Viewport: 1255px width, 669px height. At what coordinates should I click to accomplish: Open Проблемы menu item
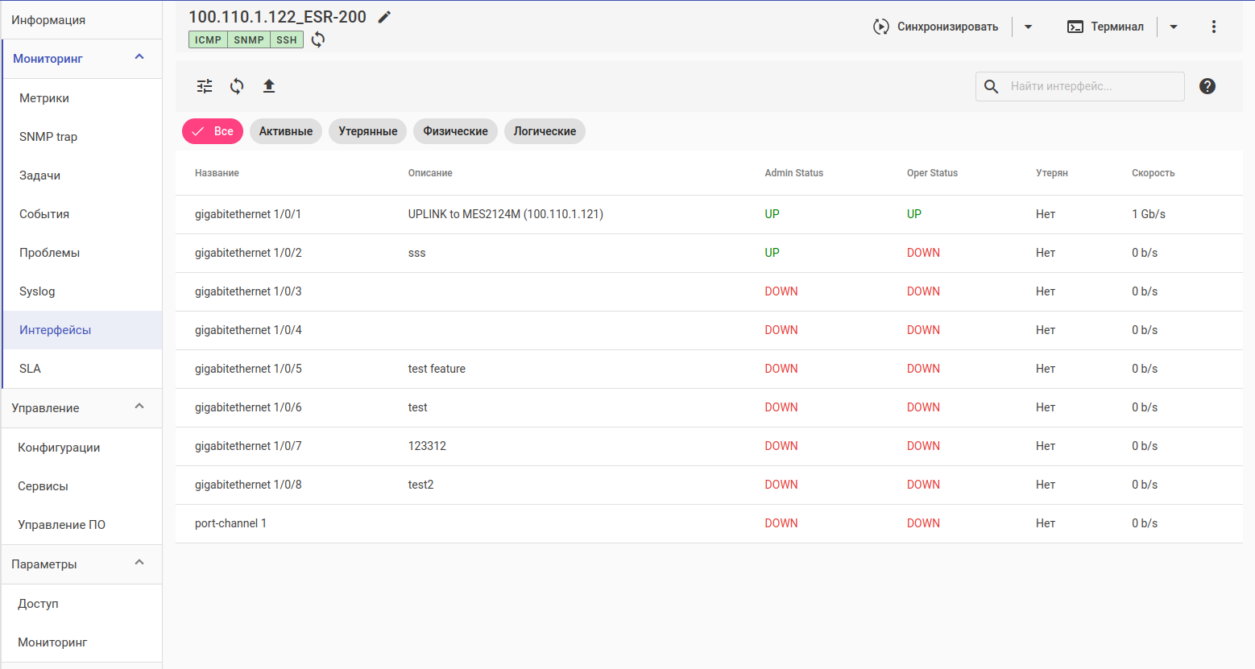tap(82, 253)
